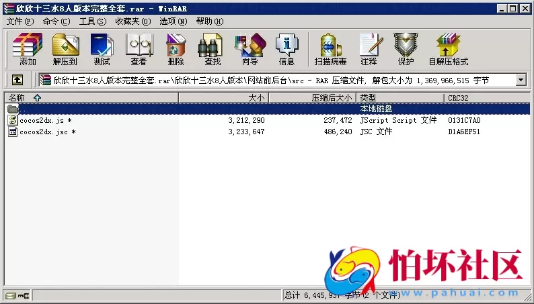The width and height of the screenshot is (534, 304).
Task: Click size value 3,212,290
Action: (x=246, y=120)
